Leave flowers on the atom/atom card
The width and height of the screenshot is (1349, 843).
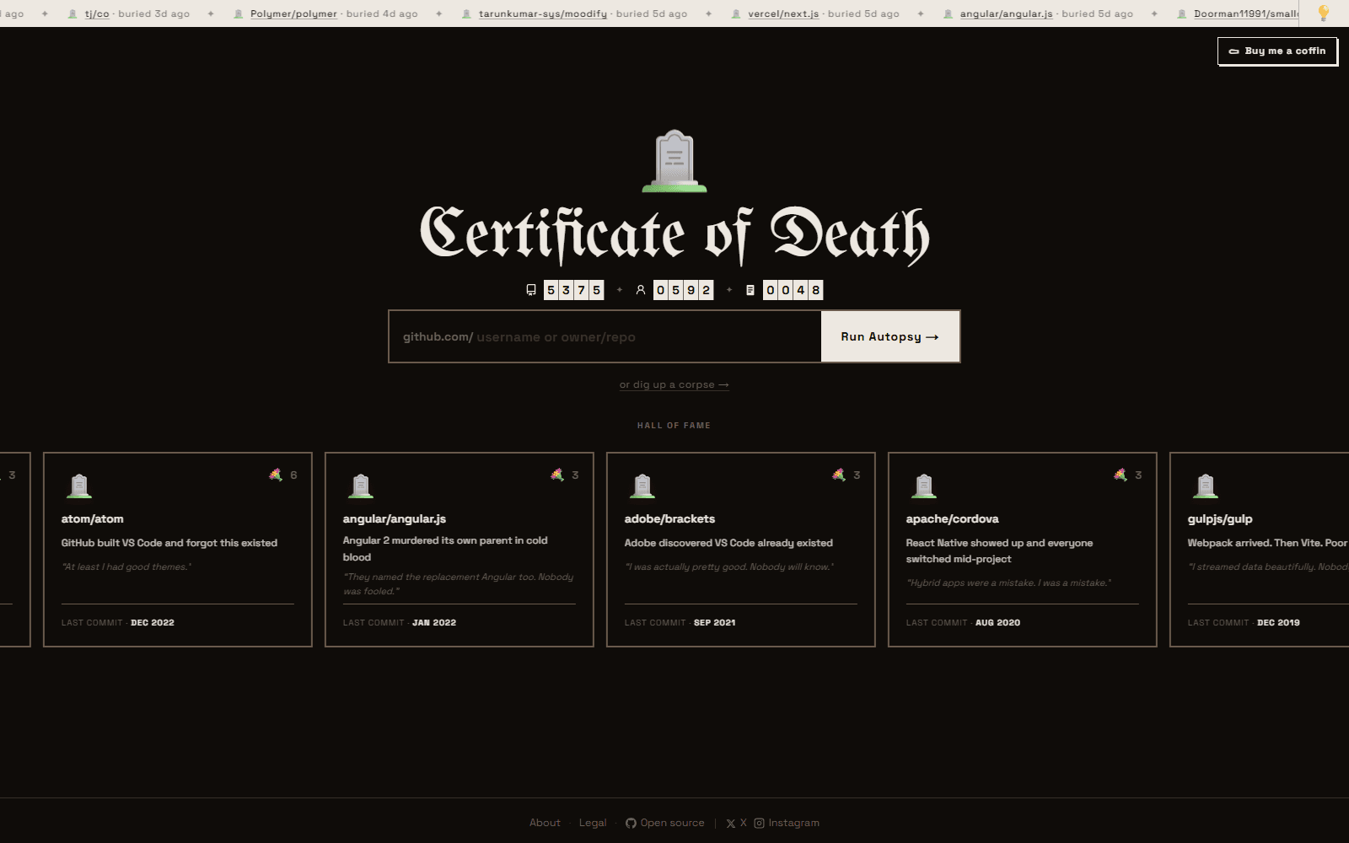point(282,475)
